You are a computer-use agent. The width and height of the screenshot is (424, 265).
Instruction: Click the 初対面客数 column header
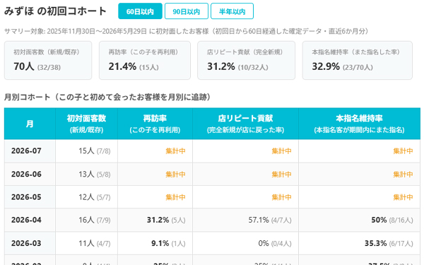pos(86,124)
